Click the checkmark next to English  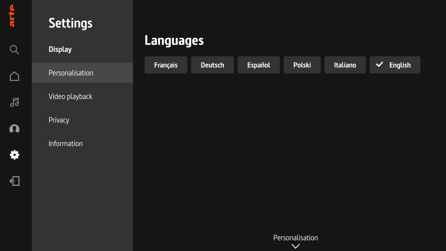[379, 64]
